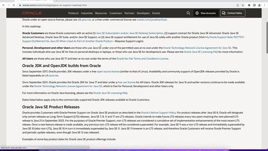Click the address bar URL field

coord(126,5)
